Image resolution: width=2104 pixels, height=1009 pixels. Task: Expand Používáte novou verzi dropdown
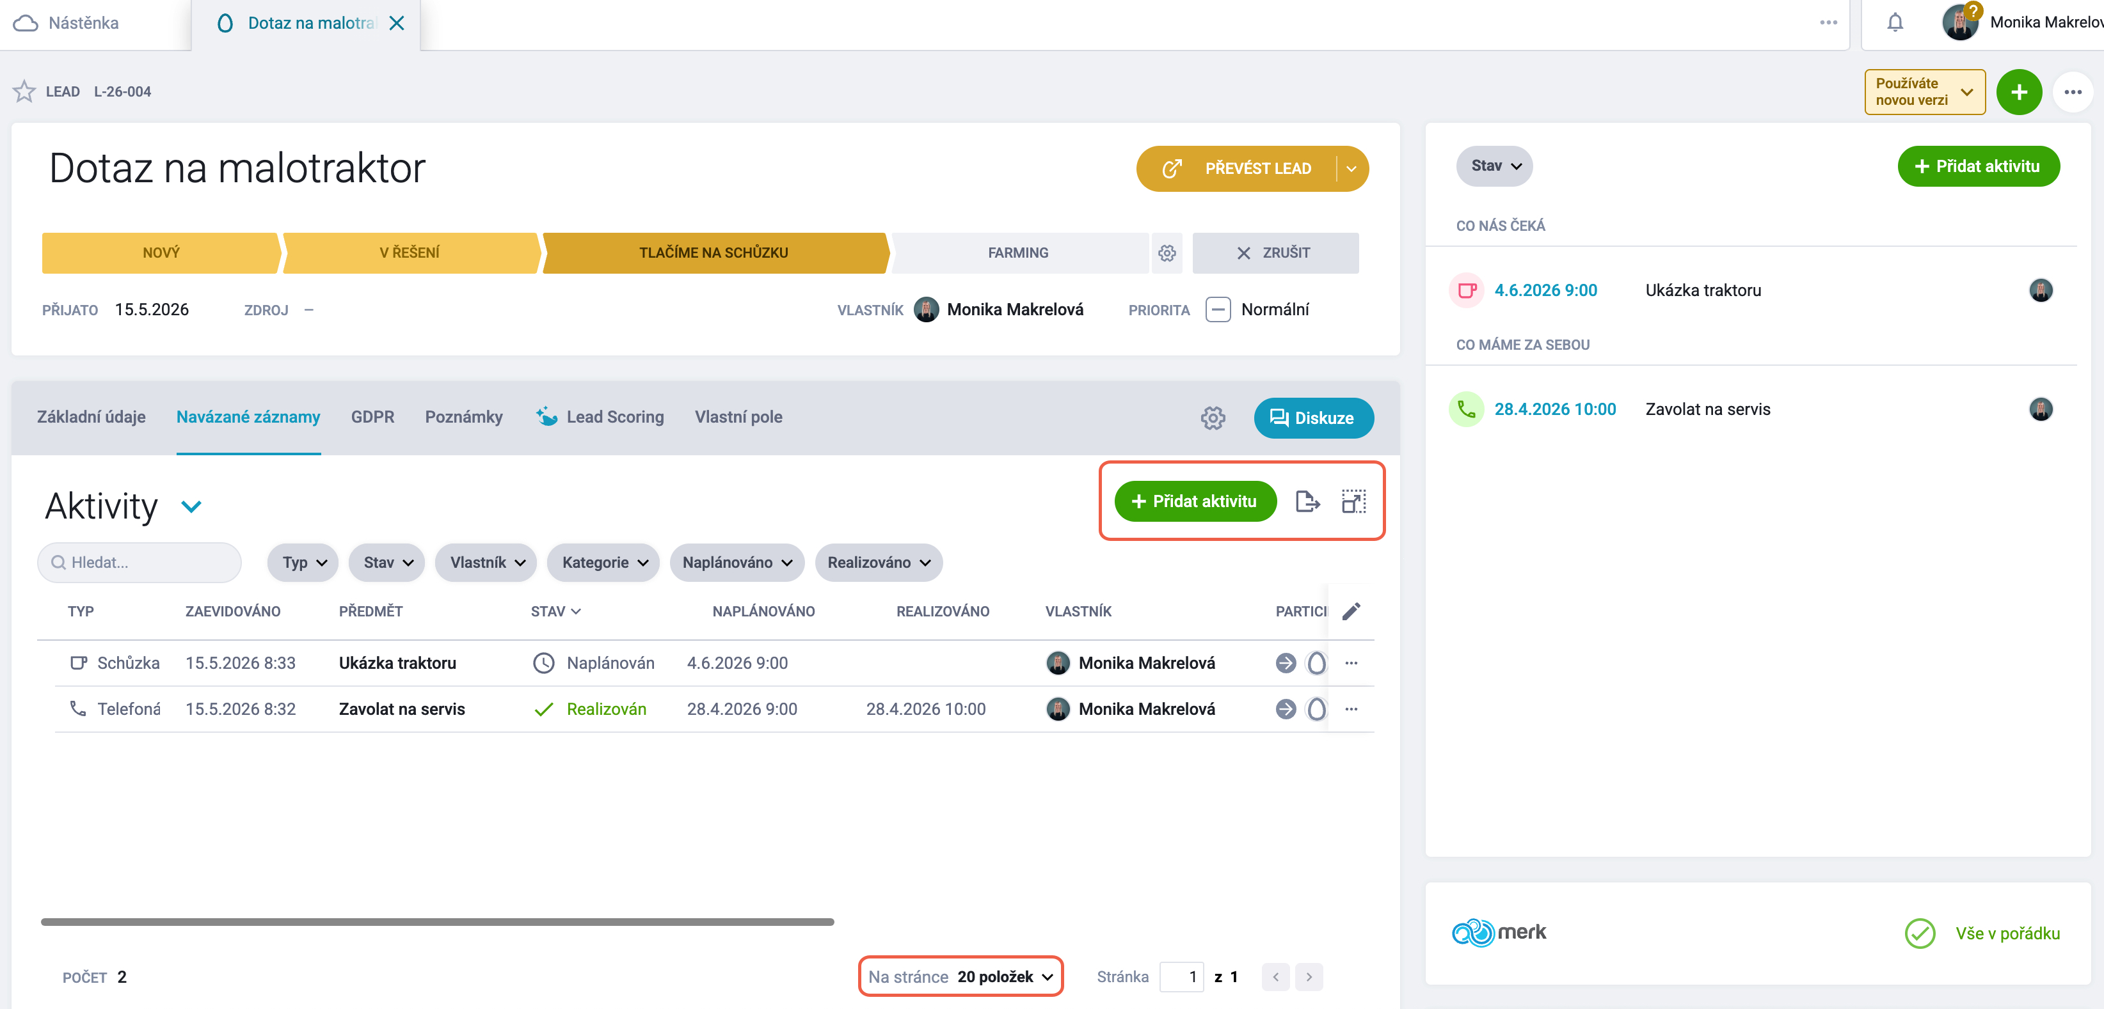(x=1924, y=92)
